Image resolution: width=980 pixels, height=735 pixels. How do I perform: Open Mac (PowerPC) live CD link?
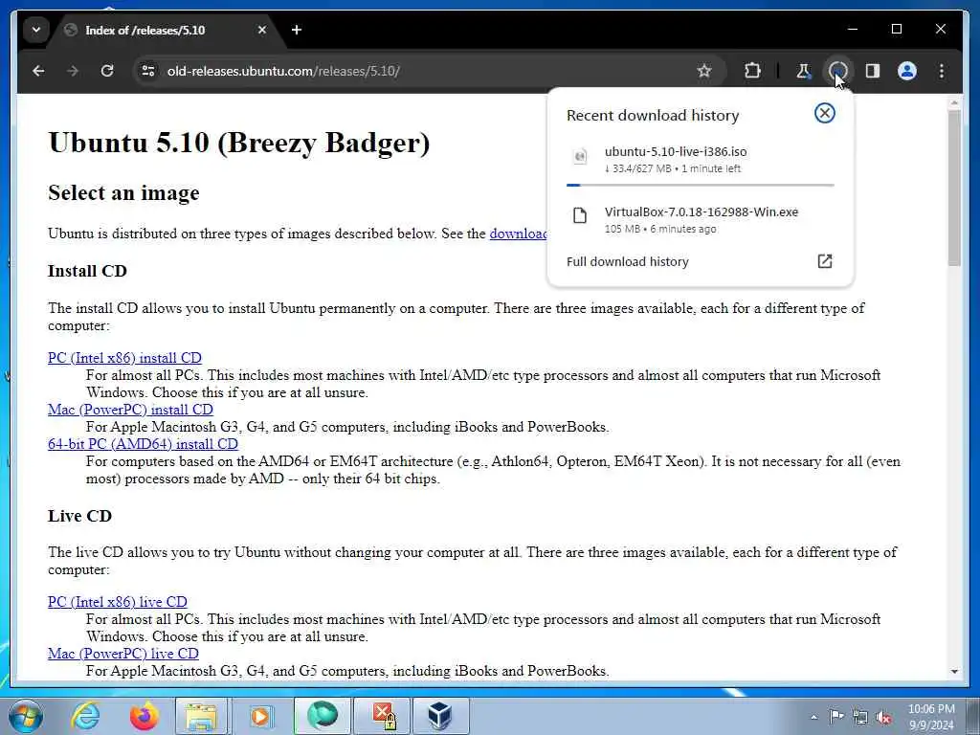[123, 654]
